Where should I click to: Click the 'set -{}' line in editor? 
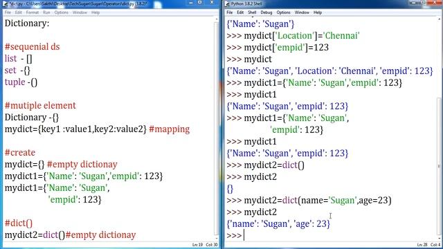[17, 71]
